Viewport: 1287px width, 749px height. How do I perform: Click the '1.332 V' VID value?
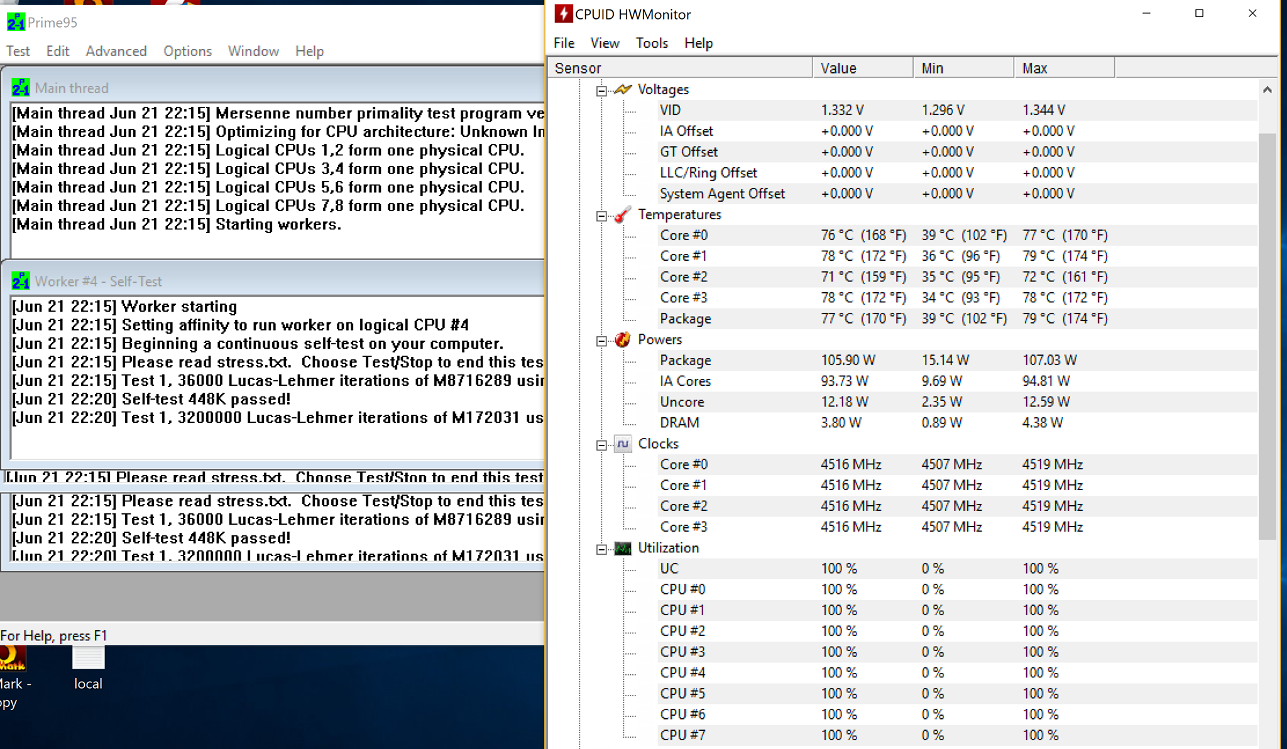coord(842,110)
